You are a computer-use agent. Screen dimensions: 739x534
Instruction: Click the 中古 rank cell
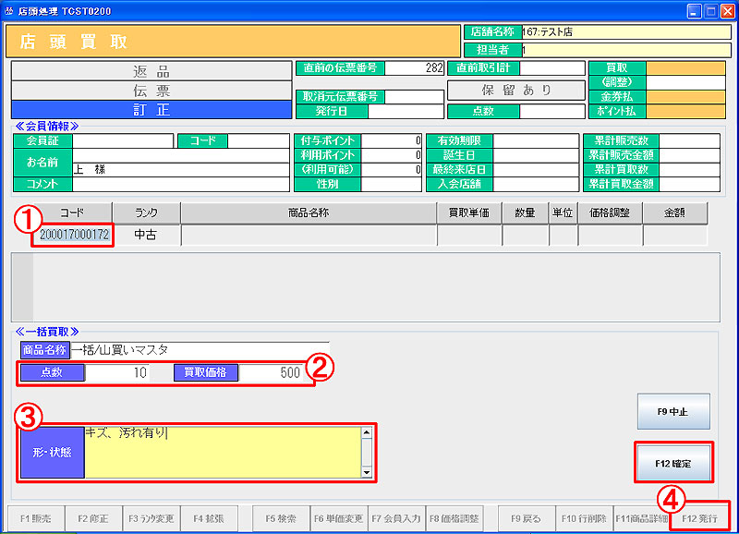(x=146, y=236)
